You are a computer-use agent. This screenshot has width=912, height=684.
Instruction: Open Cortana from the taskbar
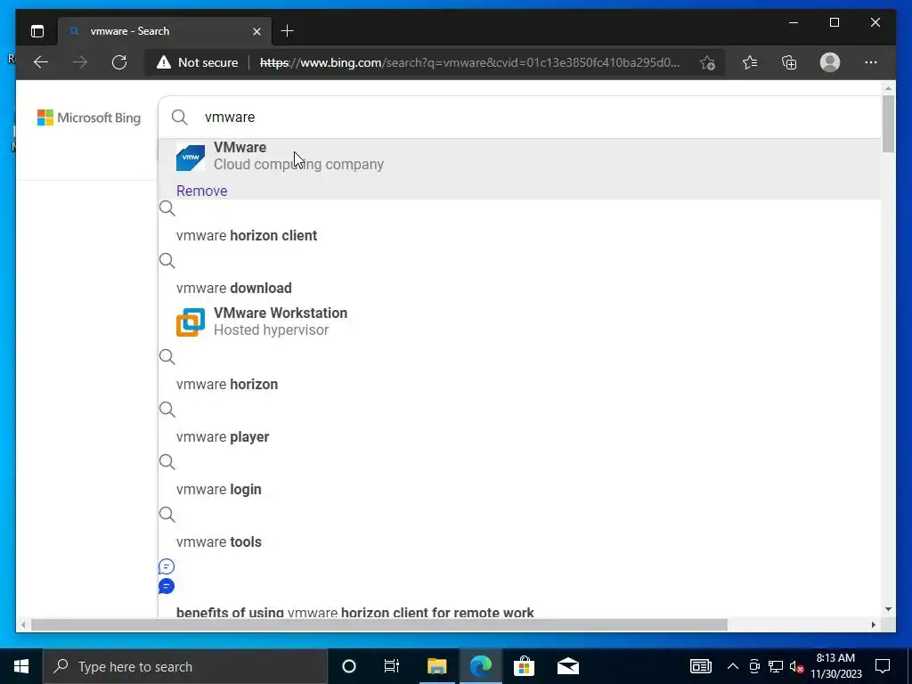(349, 666)
